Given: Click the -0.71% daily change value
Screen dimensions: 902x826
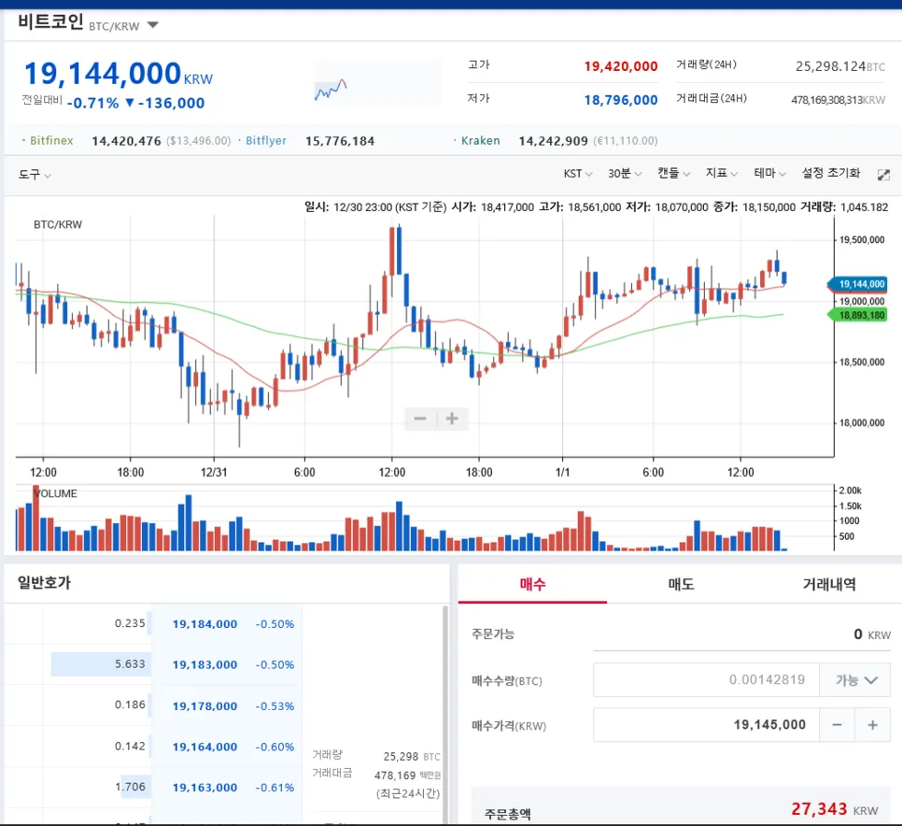Looking at the screenshot, I should (92, 103).
